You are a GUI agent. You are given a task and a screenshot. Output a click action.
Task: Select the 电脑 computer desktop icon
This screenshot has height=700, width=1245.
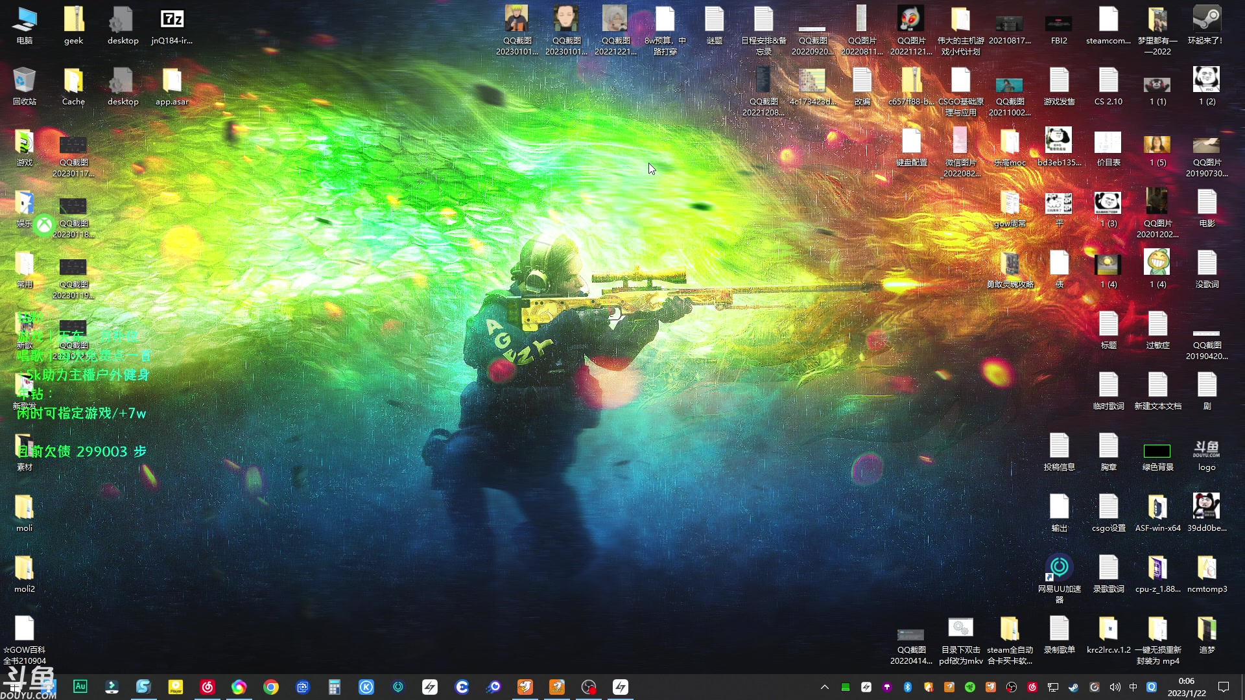[x=24, y=25]
